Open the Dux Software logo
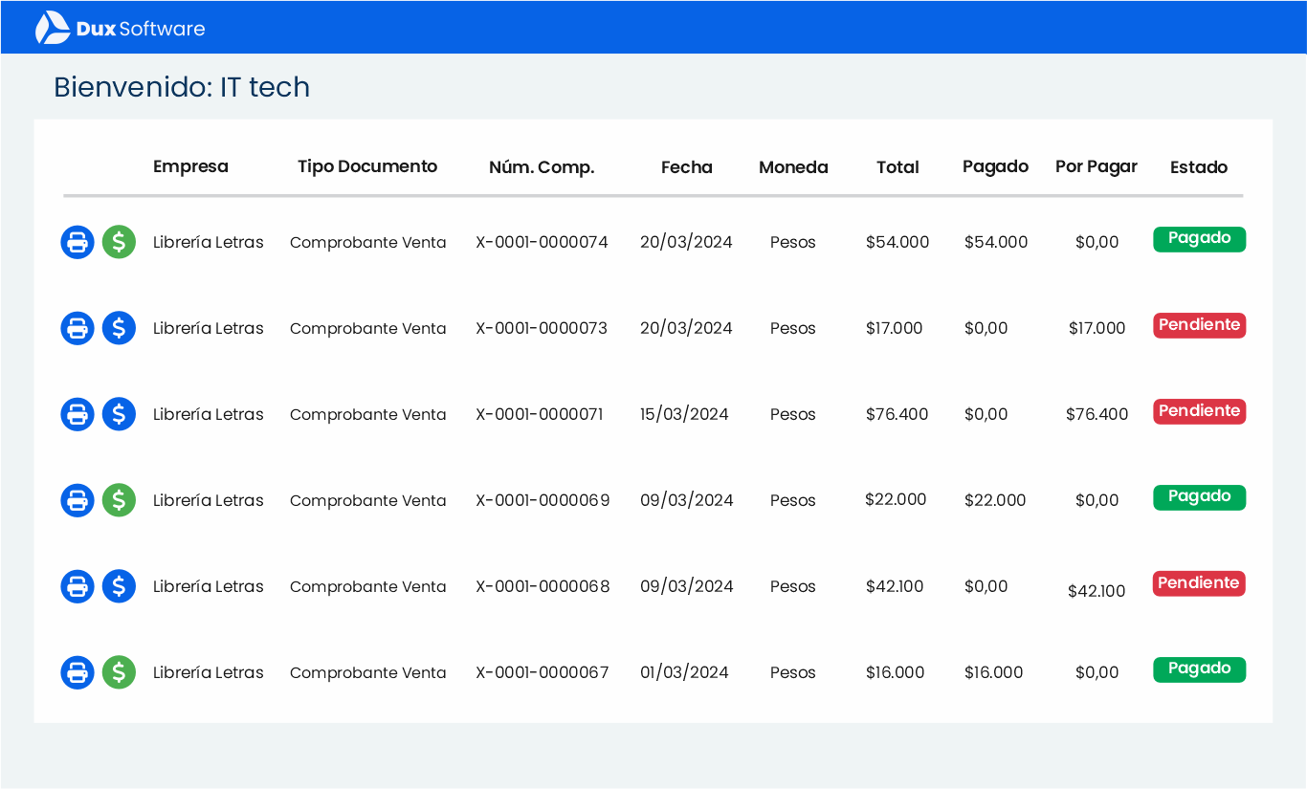The height and width of the screenshot is (789, 1307). 121,28
